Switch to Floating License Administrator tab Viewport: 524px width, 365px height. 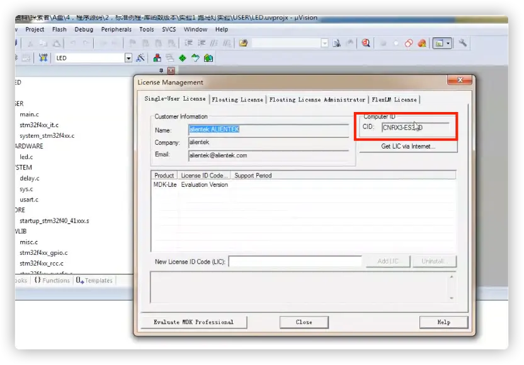click(x=317, y=99)
